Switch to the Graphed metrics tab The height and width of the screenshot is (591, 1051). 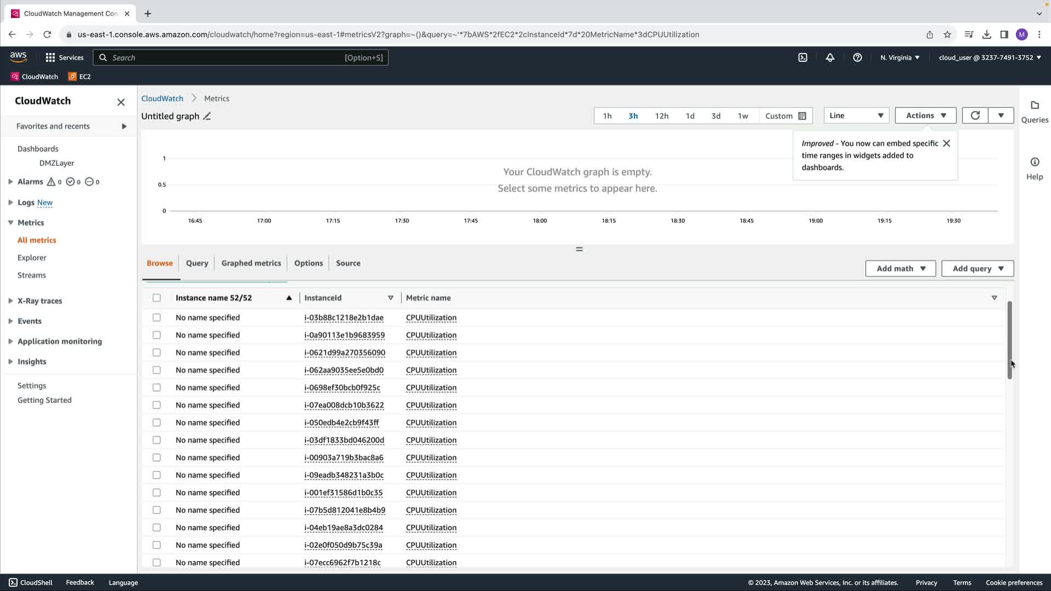coord(251,263)
